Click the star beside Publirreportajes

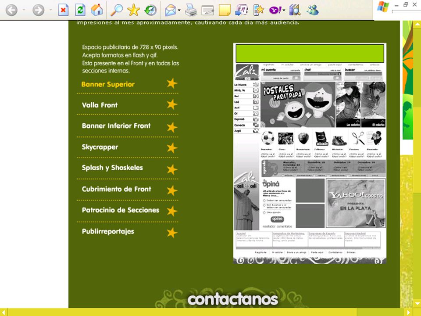coord(172,233)
